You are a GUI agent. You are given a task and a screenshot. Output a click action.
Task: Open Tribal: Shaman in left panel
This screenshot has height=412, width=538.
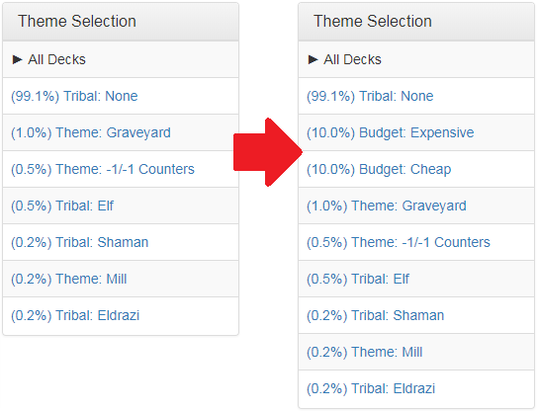79,243
